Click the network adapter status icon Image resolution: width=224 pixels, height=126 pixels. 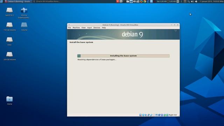(x=148, y=115)
